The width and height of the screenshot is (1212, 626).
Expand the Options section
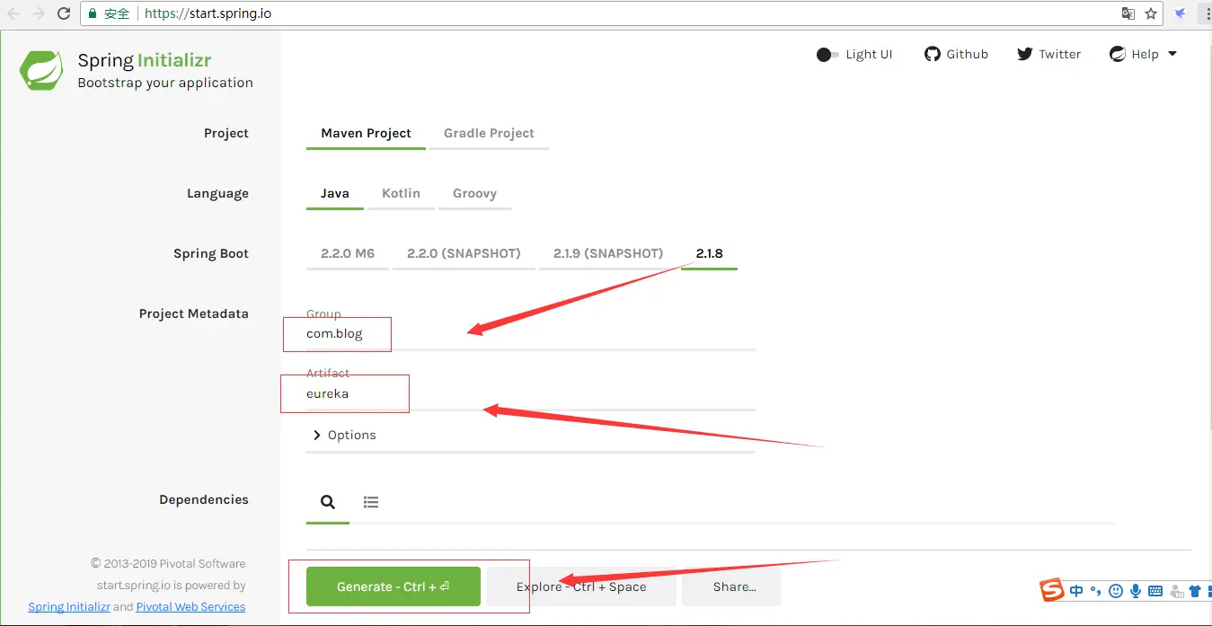[x=344, y=435]
